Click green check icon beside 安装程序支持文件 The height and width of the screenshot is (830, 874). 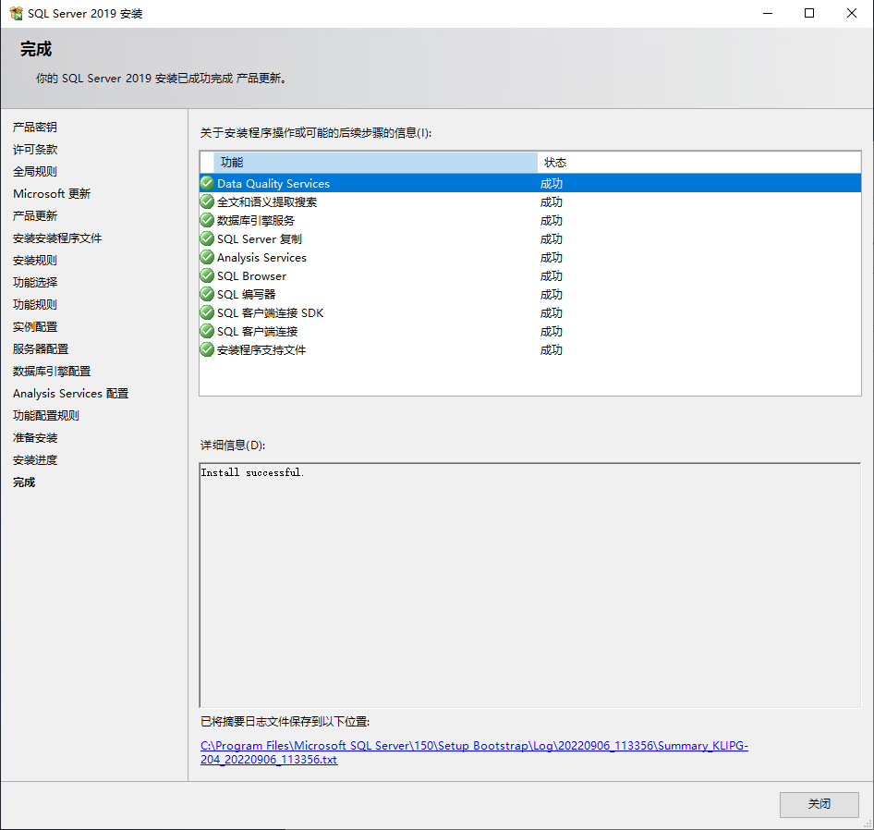coord(207,349)
